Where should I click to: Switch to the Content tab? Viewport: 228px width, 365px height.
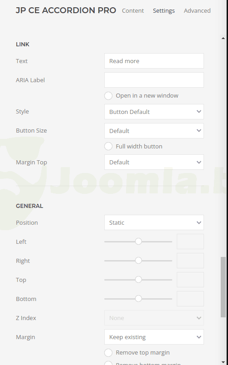133,11
